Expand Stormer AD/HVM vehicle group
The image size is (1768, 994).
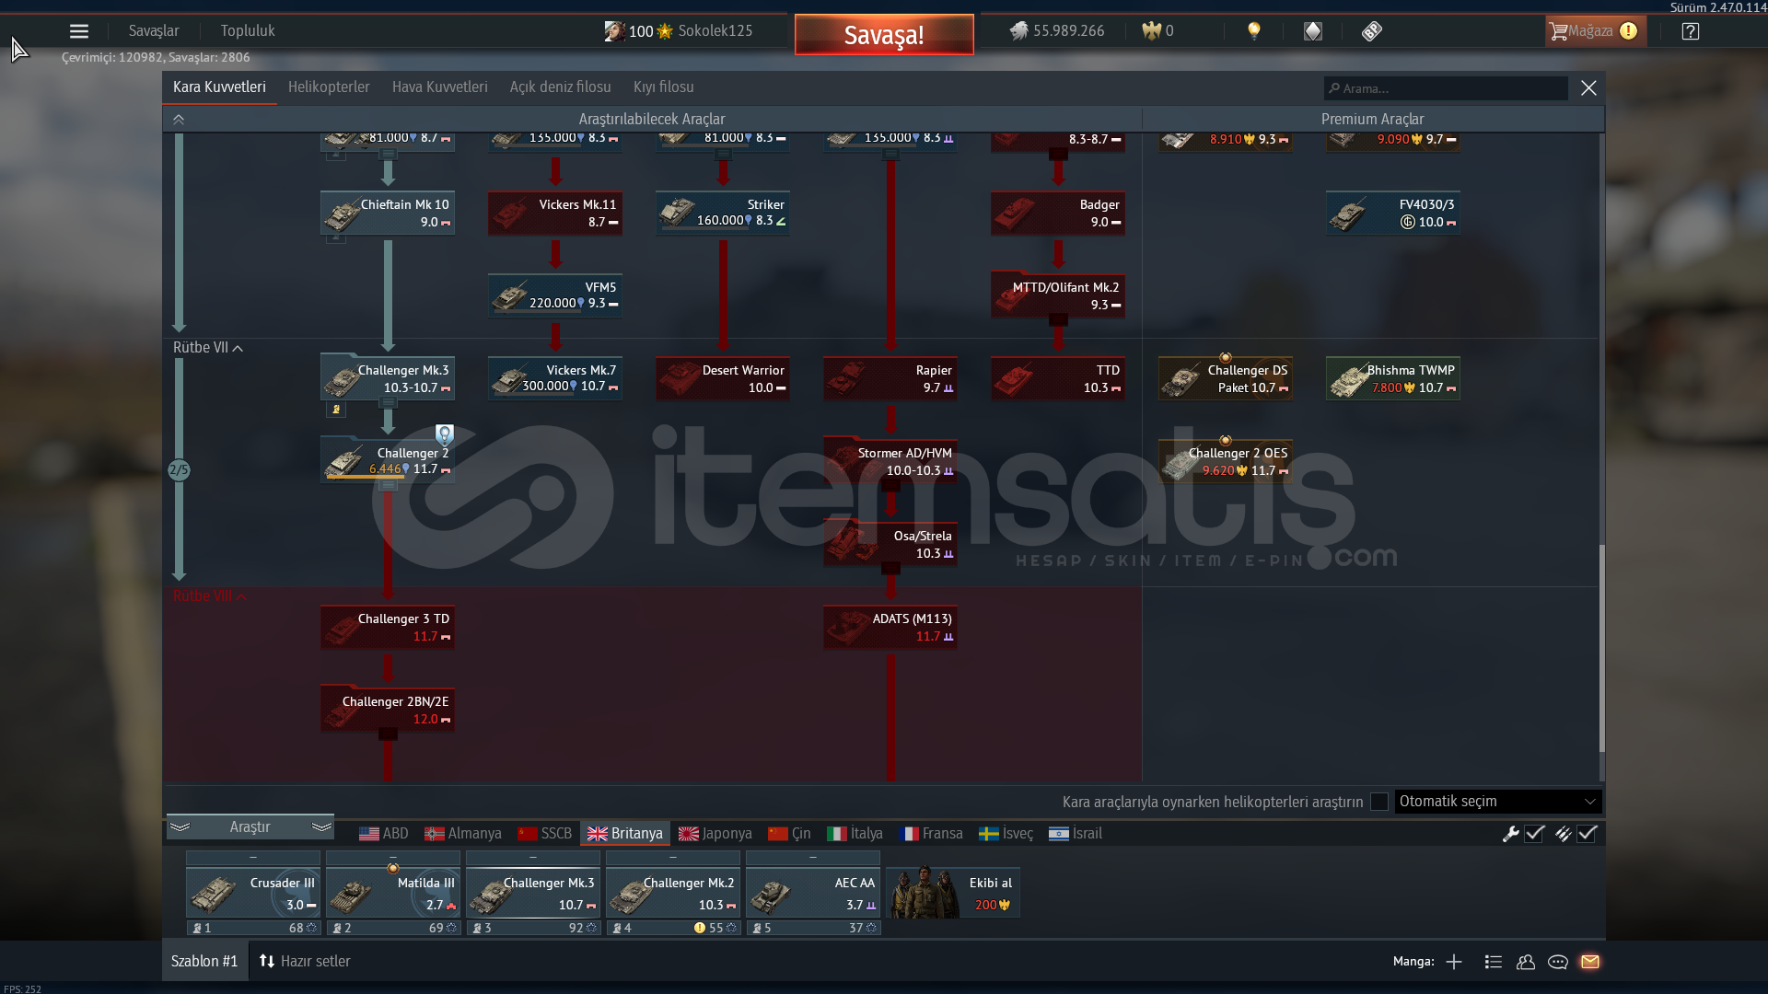(890, 462)
